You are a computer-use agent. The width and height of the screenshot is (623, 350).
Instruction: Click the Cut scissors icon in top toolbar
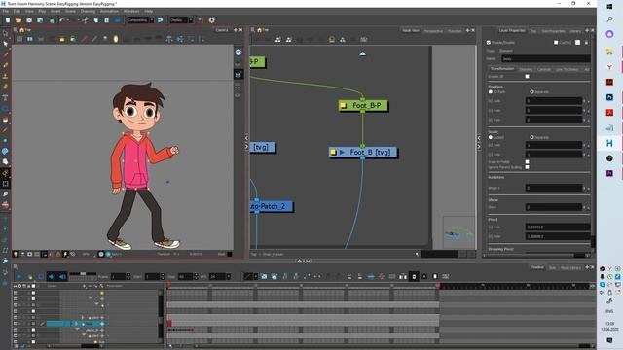85,20
